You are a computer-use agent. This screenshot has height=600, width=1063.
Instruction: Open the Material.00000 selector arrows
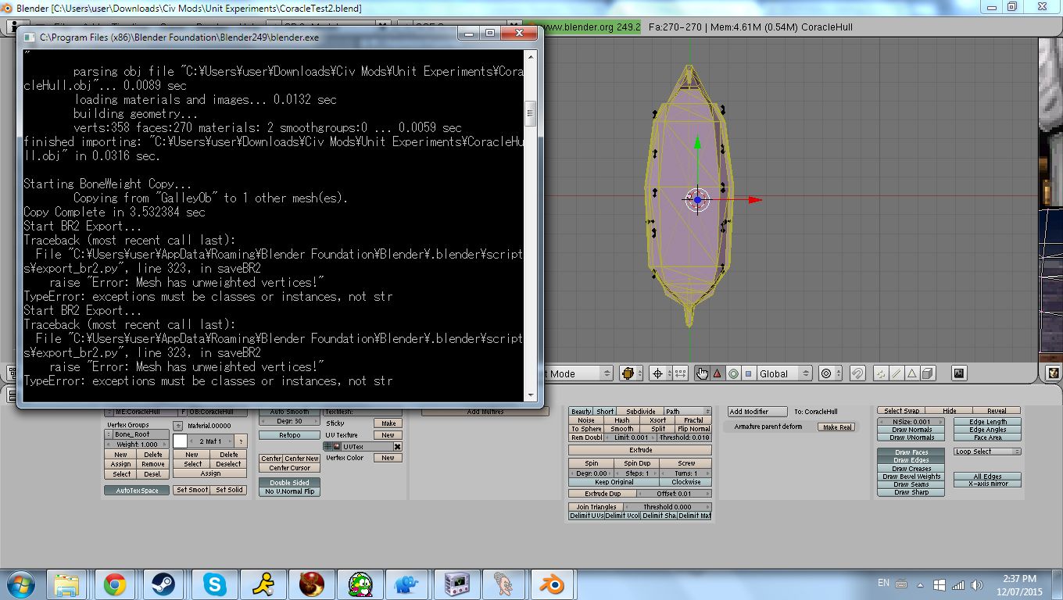(178, 426)
